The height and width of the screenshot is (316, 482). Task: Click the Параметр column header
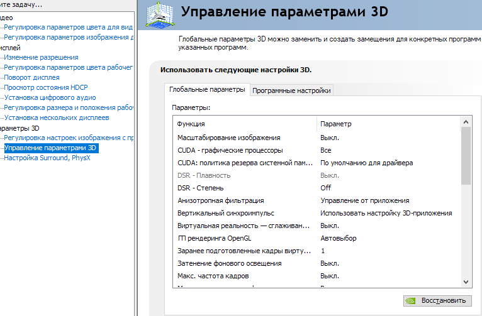336,124
